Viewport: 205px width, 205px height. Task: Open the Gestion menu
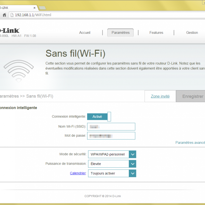tap(192, 33)
